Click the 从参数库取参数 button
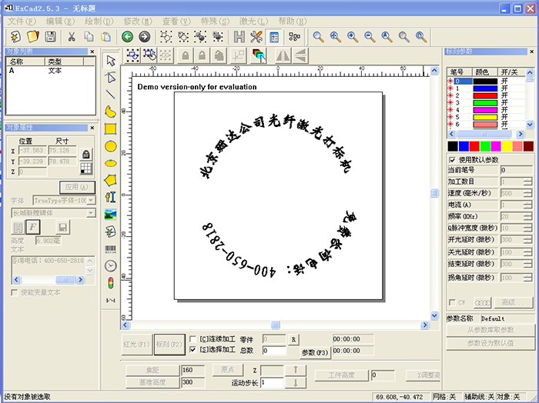This screenshot has width=539, height=403. [490, 330]
